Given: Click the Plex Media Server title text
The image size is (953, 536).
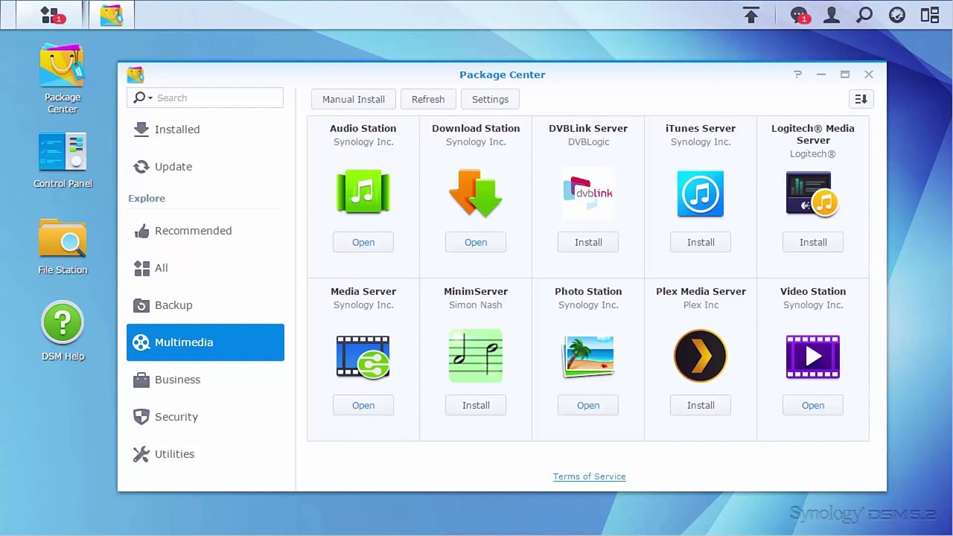Looking at the screenshot, I should click(x=701, y=291).
